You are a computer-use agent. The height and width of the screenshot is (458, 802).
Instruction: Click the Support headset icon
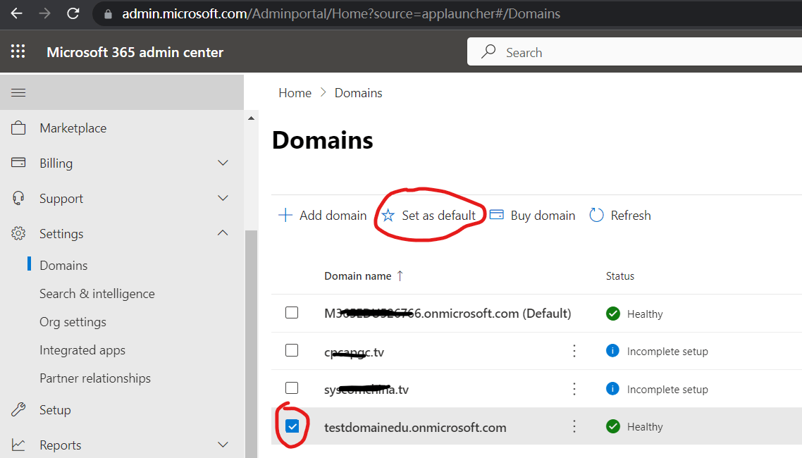coord(18,198)
